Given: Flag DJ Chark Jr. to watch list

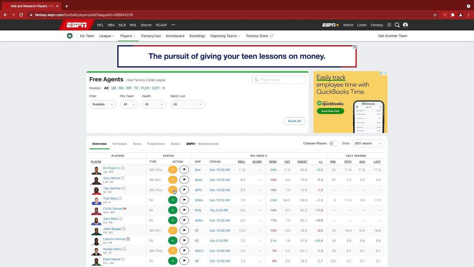Looking at the screenshot, I should [x=184, y=170].
